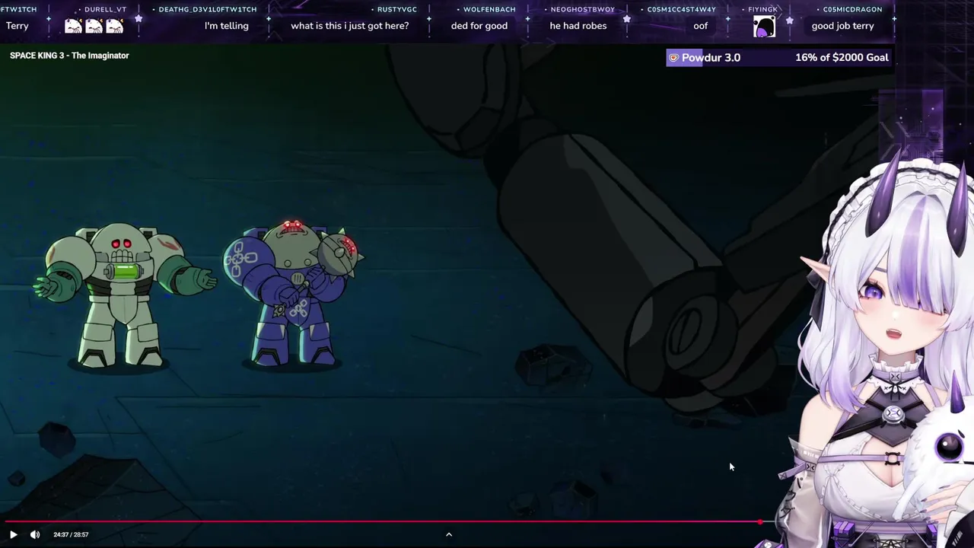
Task: Click the 16% of $2000 Goal text
Action: 842,58
